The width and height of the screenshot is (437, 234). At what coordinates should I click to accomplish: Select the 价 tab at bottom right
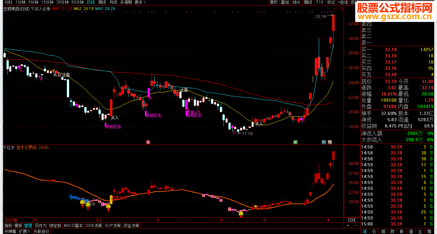click(374, 231)
